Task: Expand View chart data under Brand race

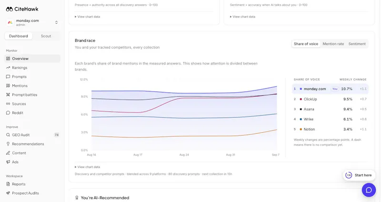Action: 87,167
